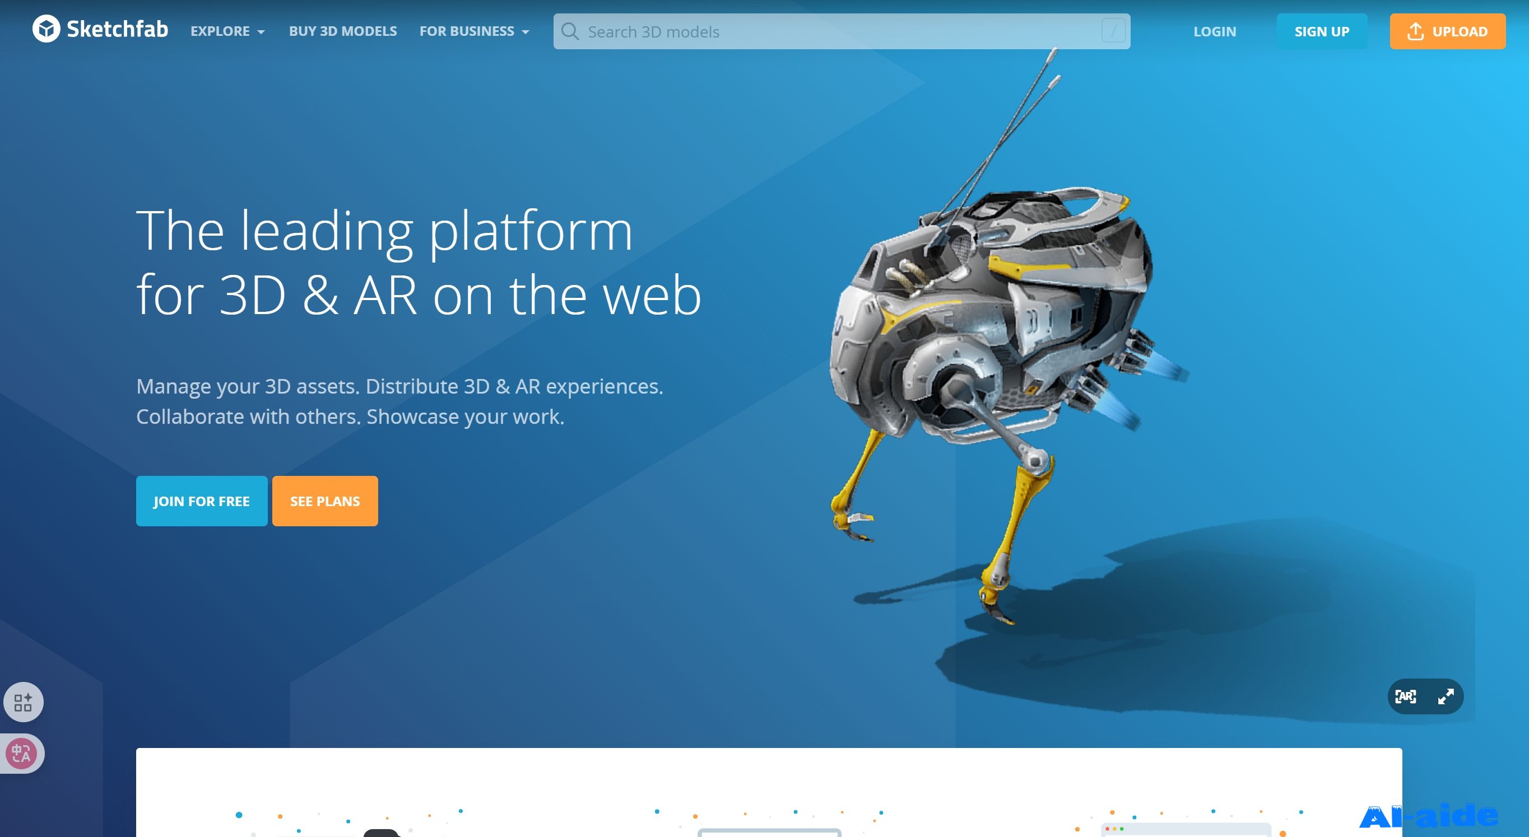
Task: Go to Buy 3D Models
Action: [x=342, y=31]
